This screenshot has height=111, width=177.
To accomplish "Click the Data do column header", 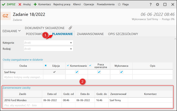I will coord(85,94).
